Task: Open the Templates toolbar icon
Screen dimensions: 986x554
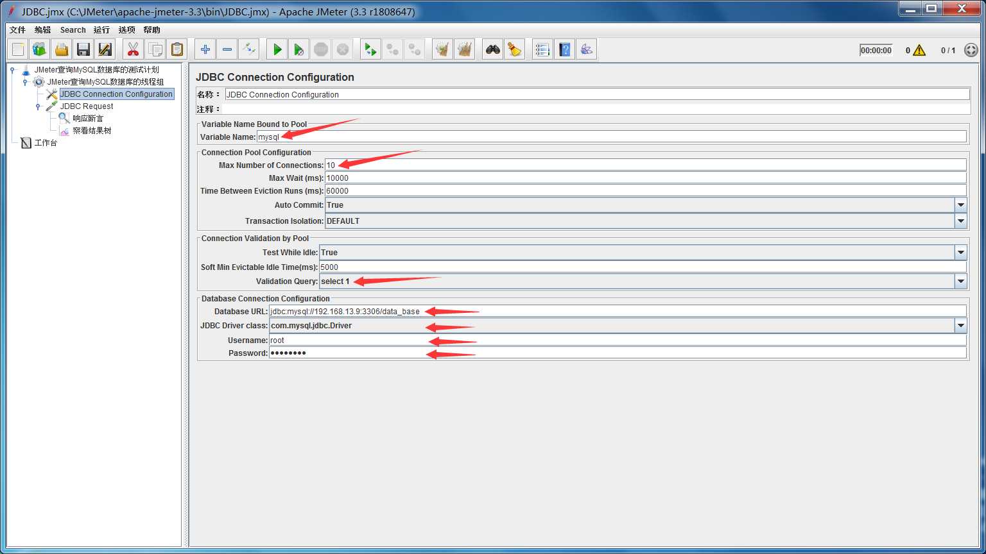Action: pos(40,49)
